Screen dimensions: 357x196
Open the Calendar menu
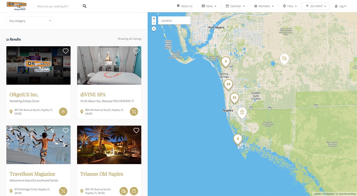pos(235,6)
